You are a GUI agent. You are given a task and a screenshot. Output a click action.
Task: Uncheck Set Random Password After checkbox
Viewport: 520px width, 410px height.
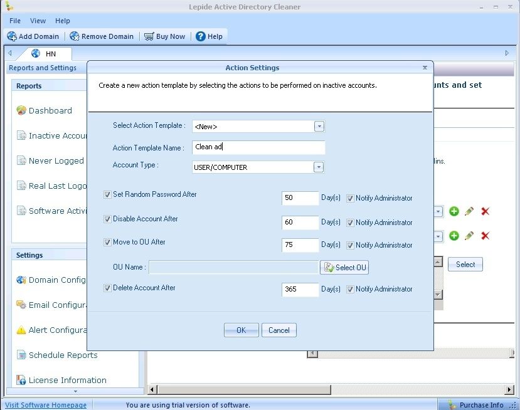click(x=107, y=194)
